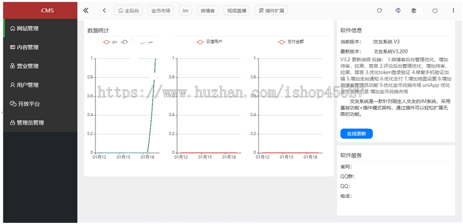
Task: Toggle the pv legend series
Action: (110, 42)
